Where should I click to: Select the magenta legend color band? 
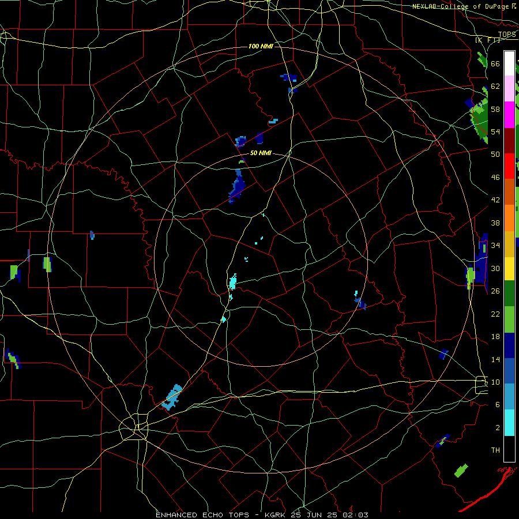point(509,115)
